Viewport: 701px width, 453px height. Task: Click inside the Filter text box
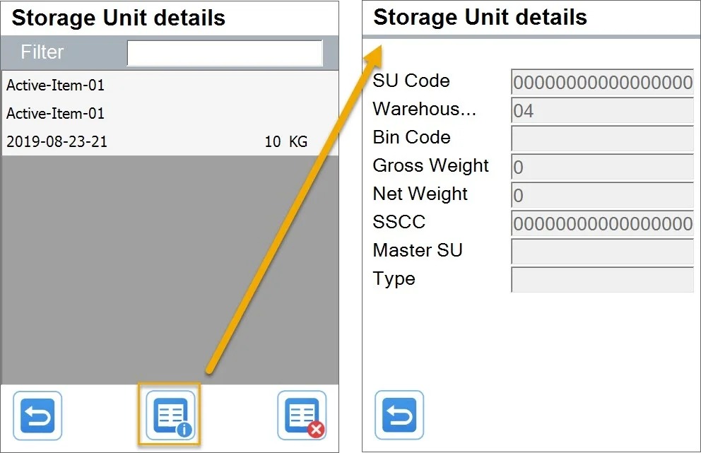point(225,52)
